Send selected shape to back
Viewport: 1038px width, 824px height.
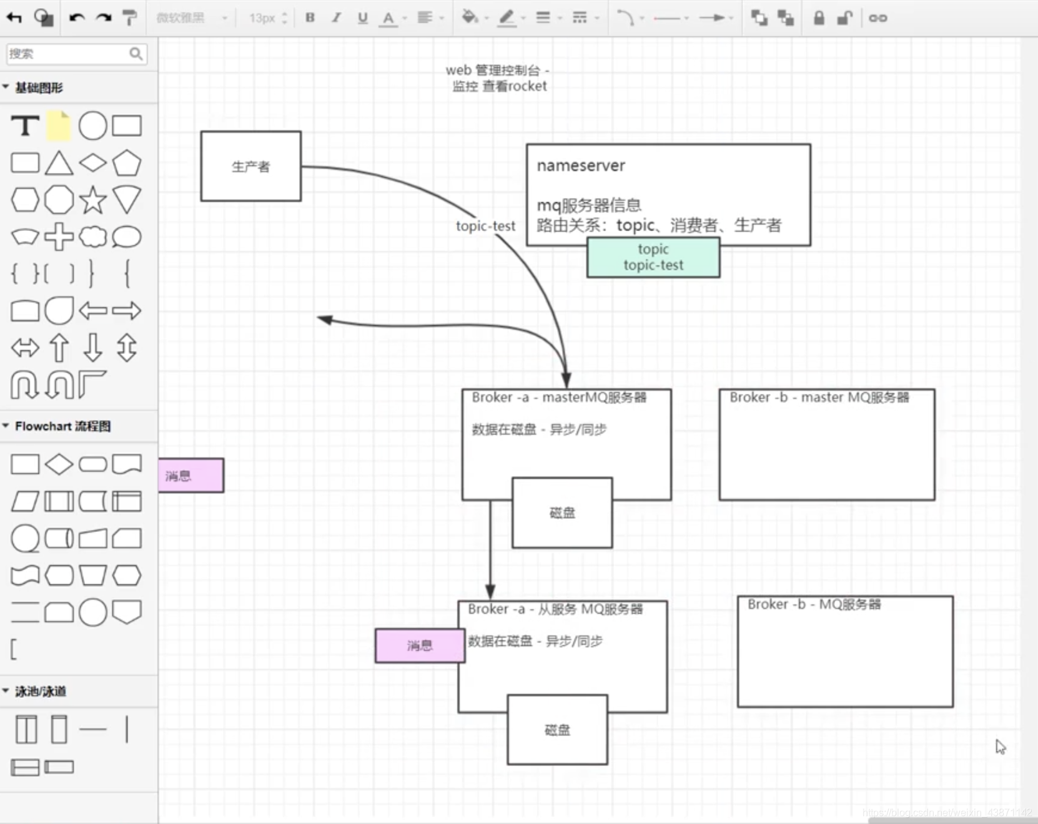point(786,17)
